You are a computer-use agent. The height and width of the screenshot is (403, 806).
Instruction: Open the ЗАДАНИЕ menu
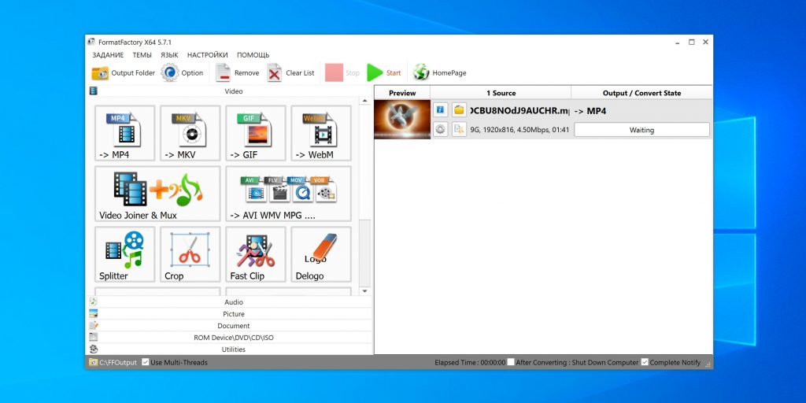click(108, 55)
